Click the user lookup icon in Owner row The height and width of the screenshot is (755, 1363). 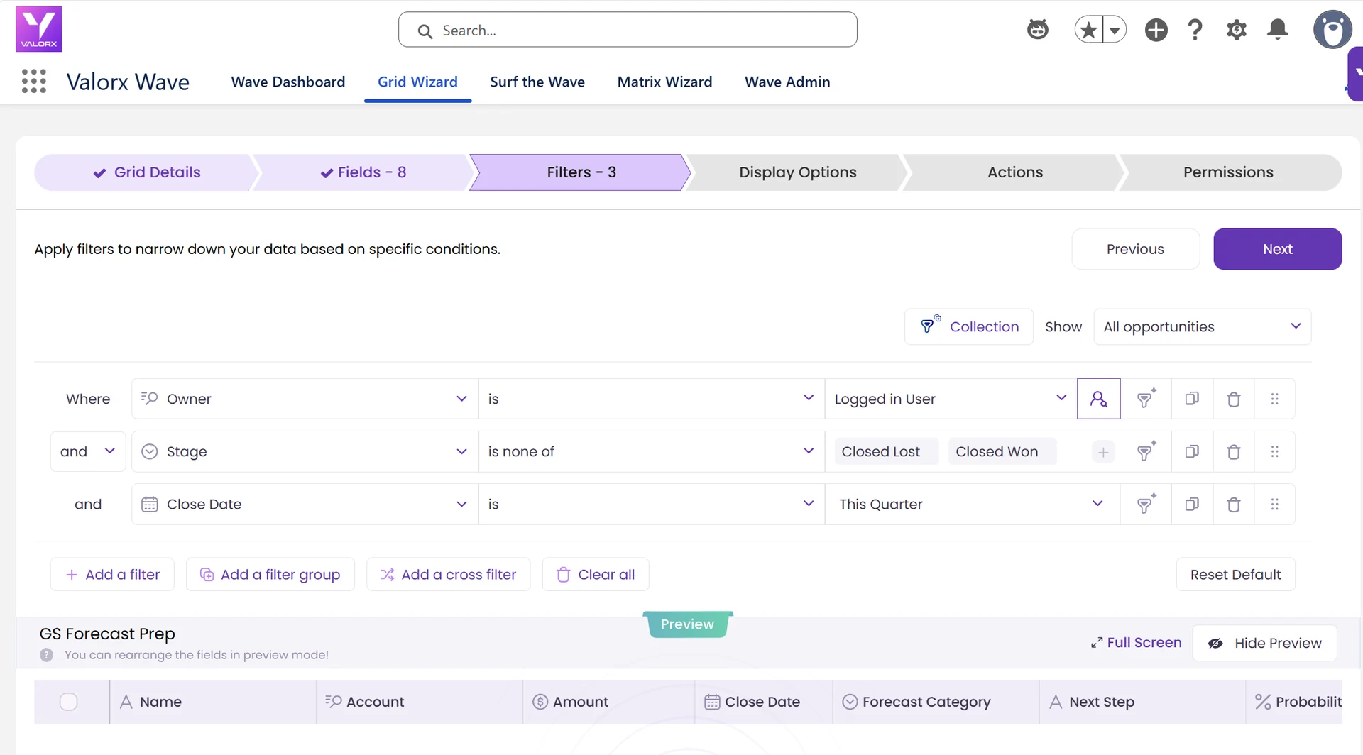coord(1098,399)
